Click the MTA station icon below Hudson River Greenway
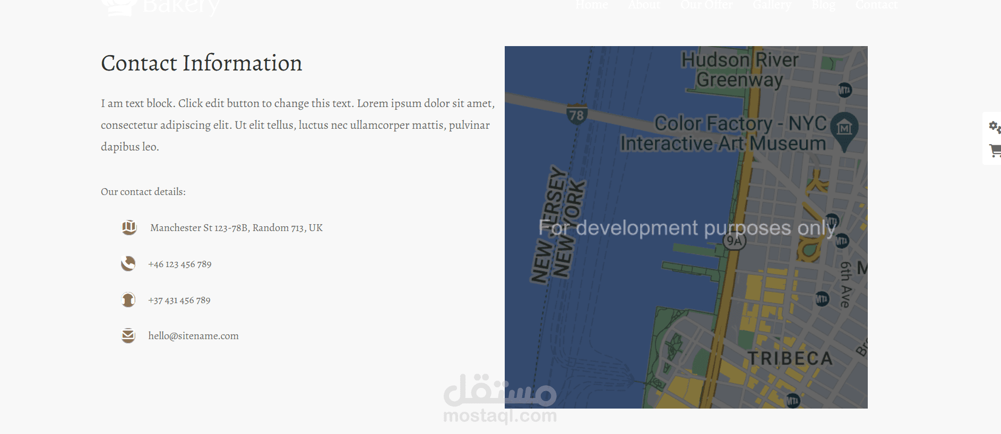Screen dimensions: 1001x434 [x=844, y=90]
